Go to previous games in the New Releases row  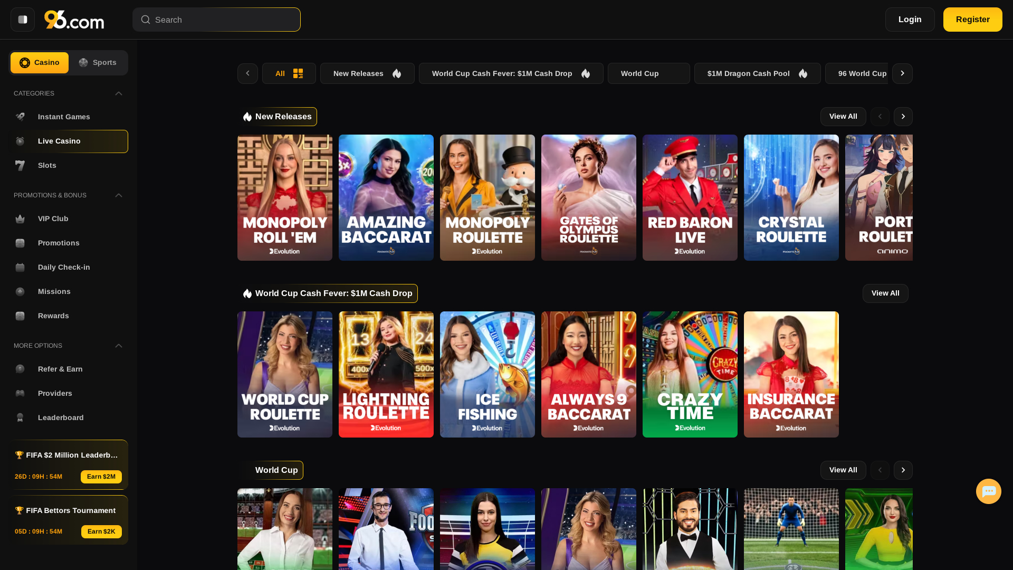point(880,117)
